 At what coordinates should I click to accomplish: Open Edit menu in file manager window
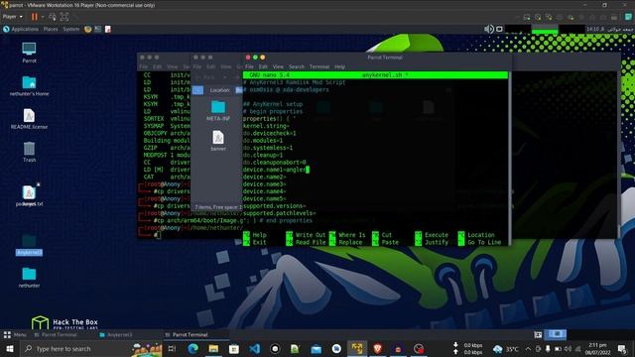coord(211,66)
